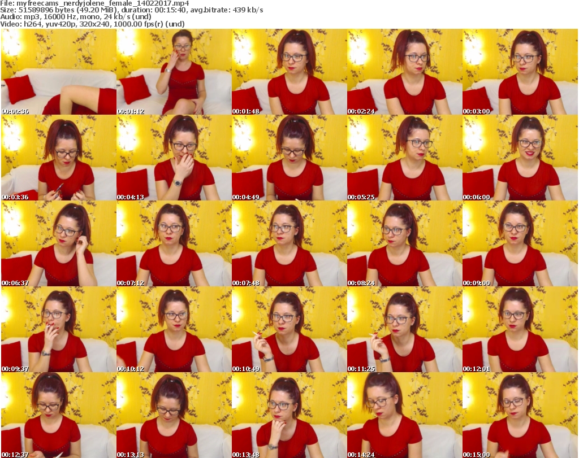
Task: Select the thumbnail frame at 00:12:37
Action: click(59, 415)
